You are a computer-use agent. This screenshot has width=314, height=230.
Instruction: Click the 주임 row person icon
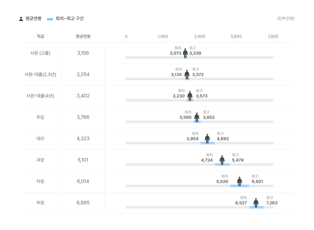click(x=197, y=117)
